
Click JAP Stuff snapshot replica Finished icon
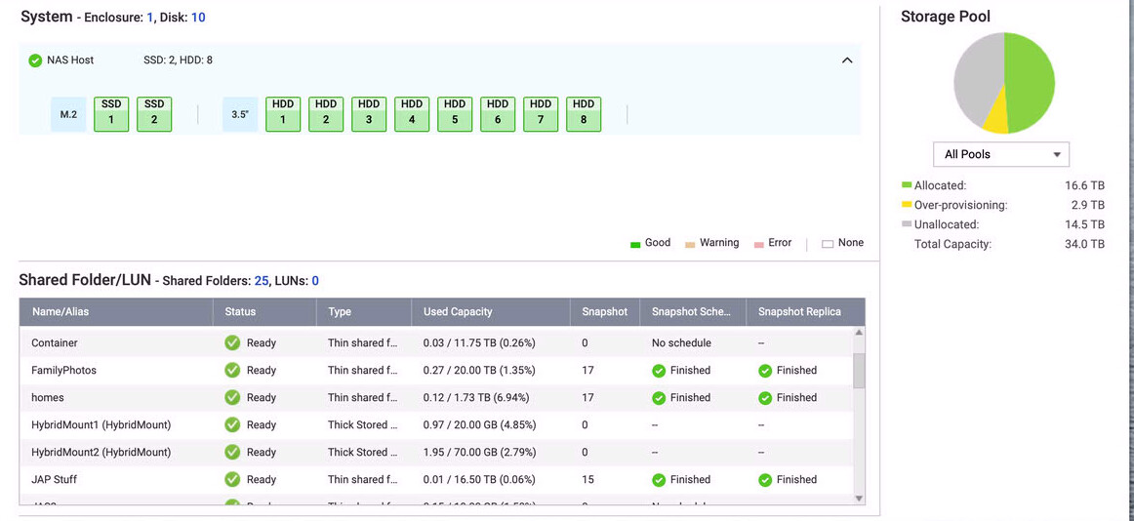click(x=765, y=480)
